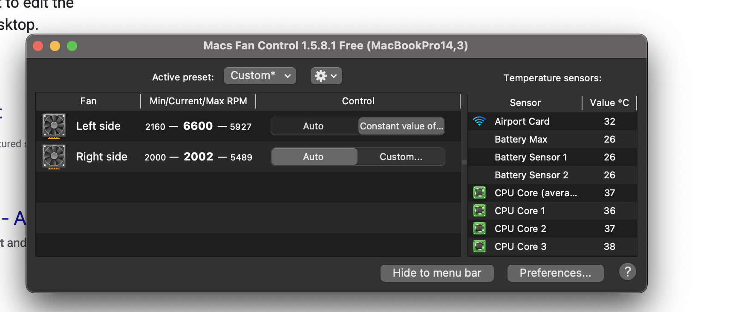Click the CPU Core 1 chip icon

coord(479,211)
